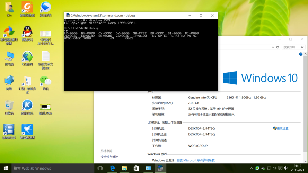Screen dimensions: 308x173
Task: Open the Store from the taskbar
Action: 136,168
